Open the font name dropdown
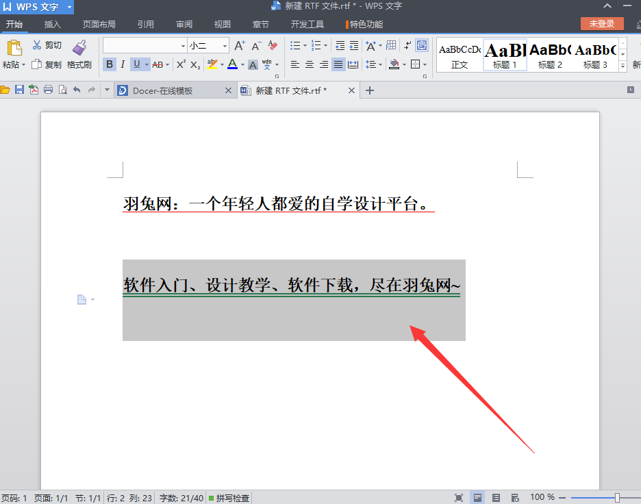The height and width of the screenshot is (504, 641). coord(183,46)
